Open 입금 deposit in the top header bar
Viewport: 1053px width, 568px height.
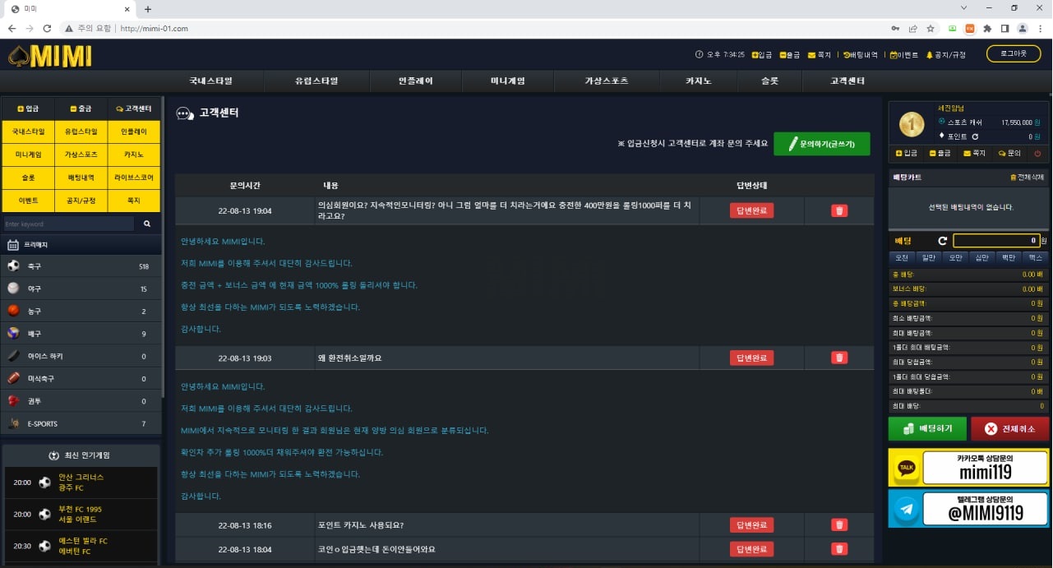pos(762,55)
